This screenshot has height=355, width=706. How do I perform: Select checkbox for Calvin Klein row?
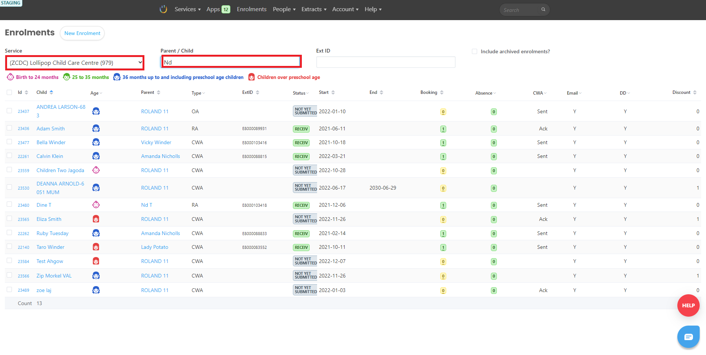coord(9,155)
